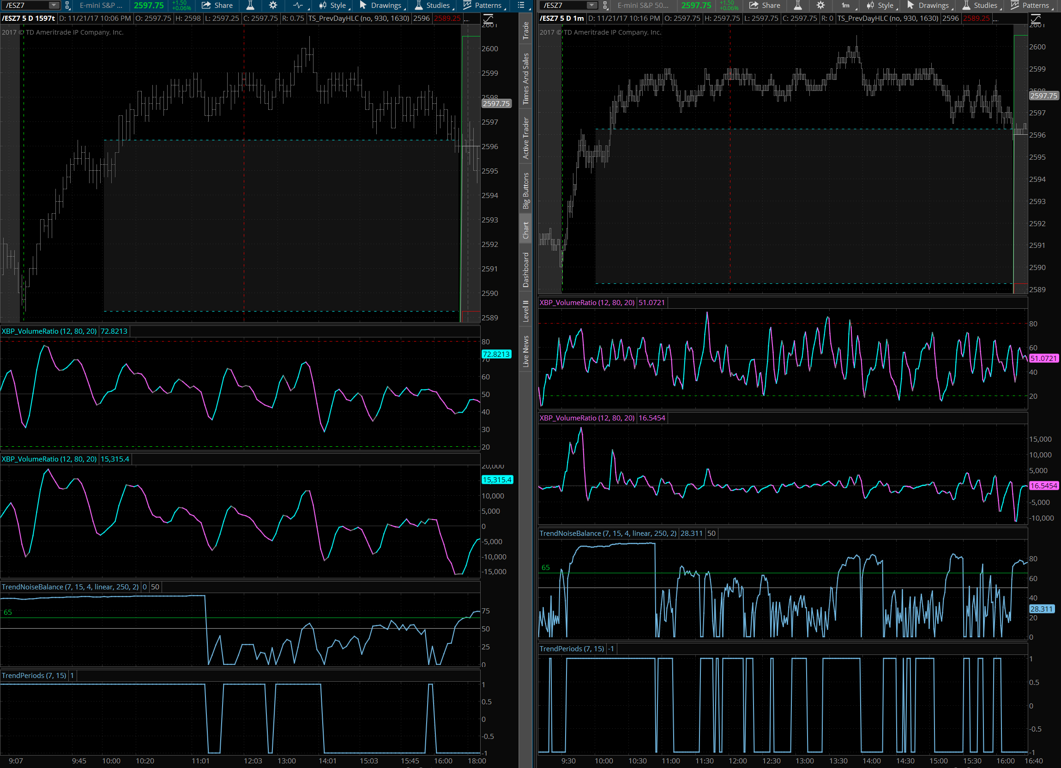The width and height of the screenshot is (1061, 768).
Task: Click left chart's symbol link clip icon
Action: 68,6
